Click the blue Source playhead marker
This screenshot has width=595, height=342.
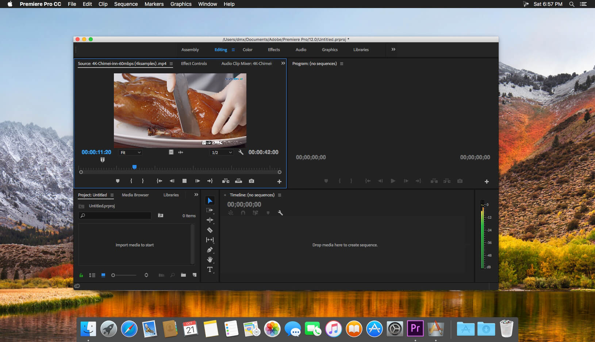pos(134,167)
